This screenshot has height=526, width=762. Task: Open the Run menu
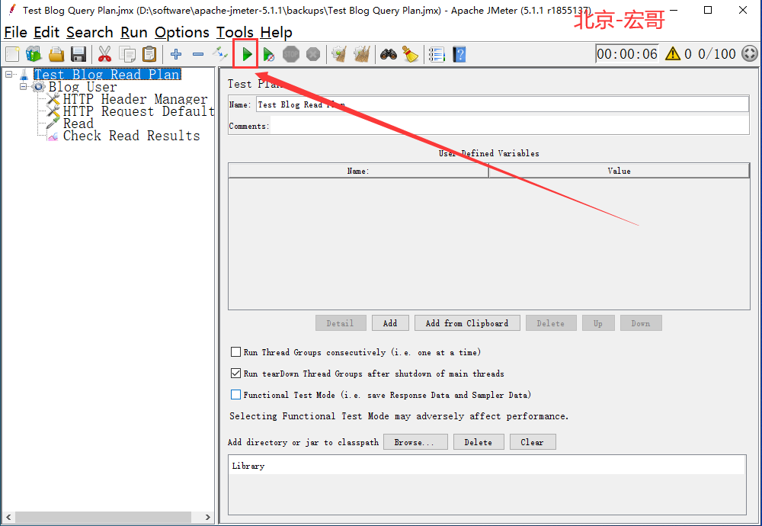[x=134, y=32]
